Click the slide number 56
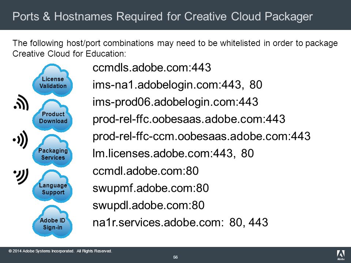351x263 pixels. click(175, 258)
